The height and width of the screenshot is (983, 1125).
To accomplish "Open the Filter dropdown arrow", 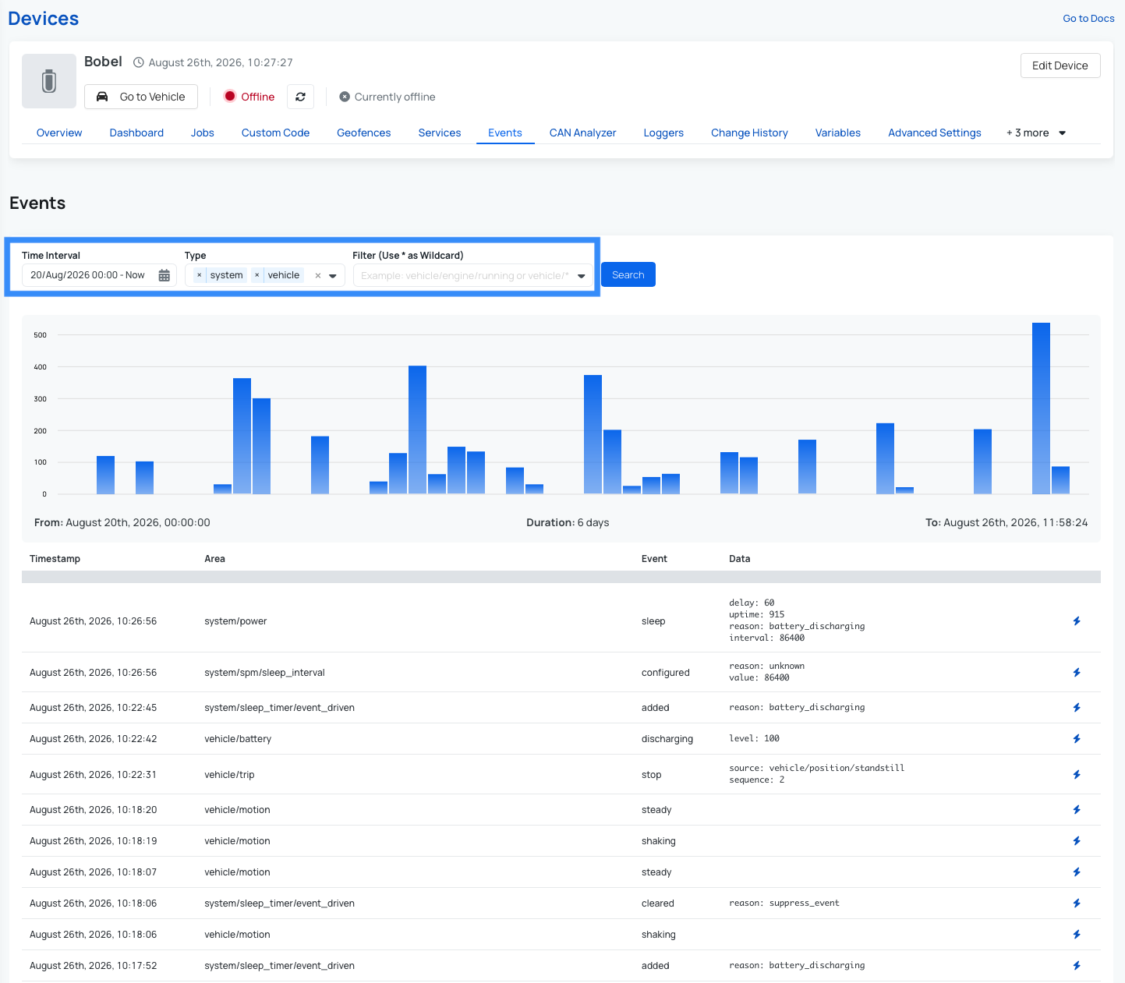I will (582, 276).
